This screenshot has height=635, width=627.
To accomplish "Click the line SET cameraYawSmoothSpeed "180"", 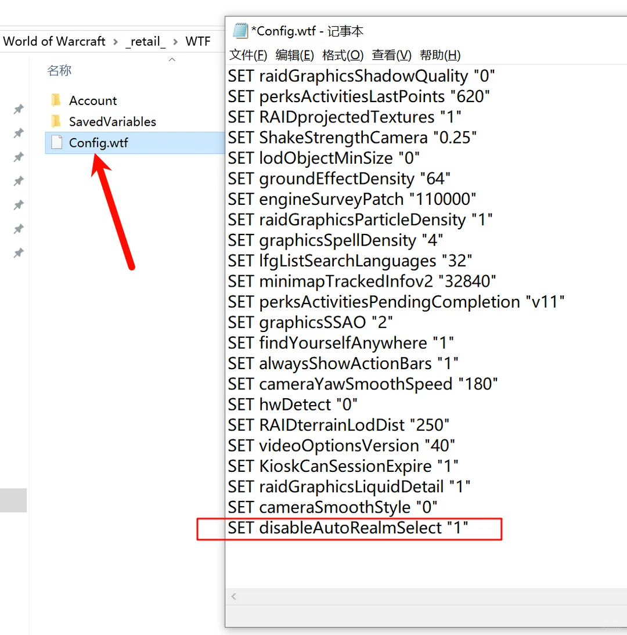I will [x=363, y=384].
